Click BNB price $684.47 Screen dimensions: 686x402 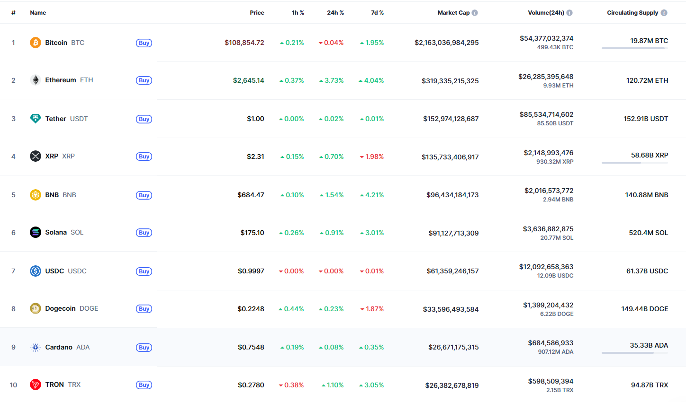click(251, 195)
